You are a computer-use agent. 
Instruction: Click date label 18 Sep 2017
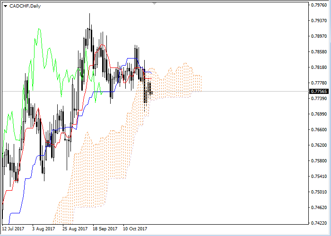(105, 229)
